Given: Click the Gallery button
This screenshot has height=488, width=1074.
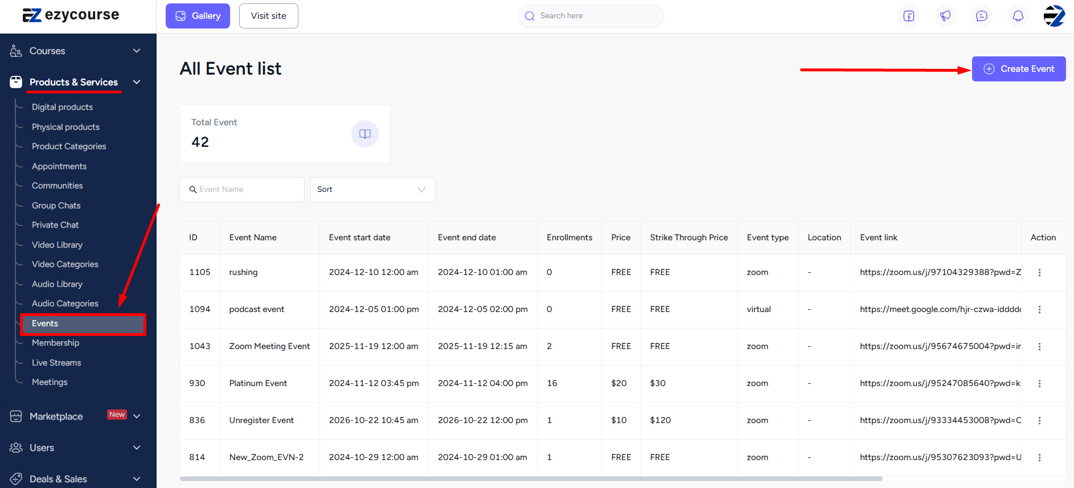Looking at the screenshot, I should pyautogui.click(x=198, y=16).
